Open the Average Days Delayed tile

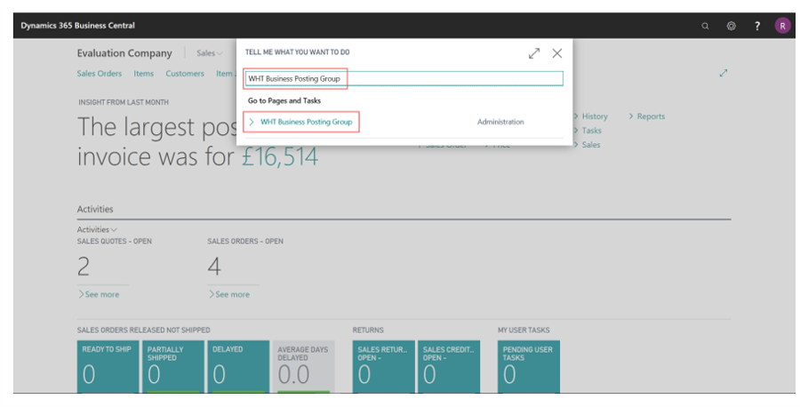(x=304, y=367)
